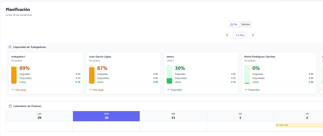The image size is (323, 136).
Task: Click the empty Wednesday 31 calendar cell
Action: tap(173, 126)
